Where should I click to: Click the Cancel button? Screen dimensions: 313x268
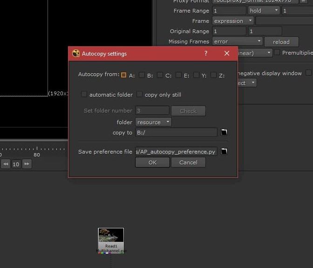tap(188, 162)
